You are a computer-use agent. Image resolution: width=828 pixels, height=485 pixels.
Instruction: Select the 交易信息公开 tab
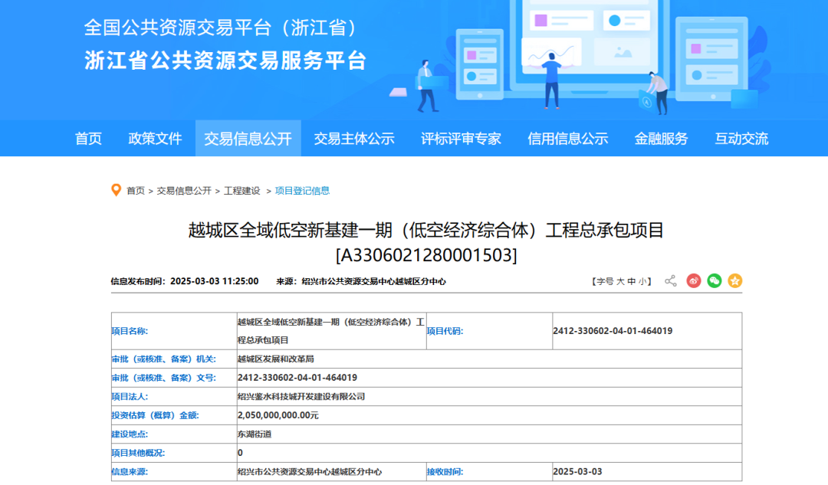248,139
